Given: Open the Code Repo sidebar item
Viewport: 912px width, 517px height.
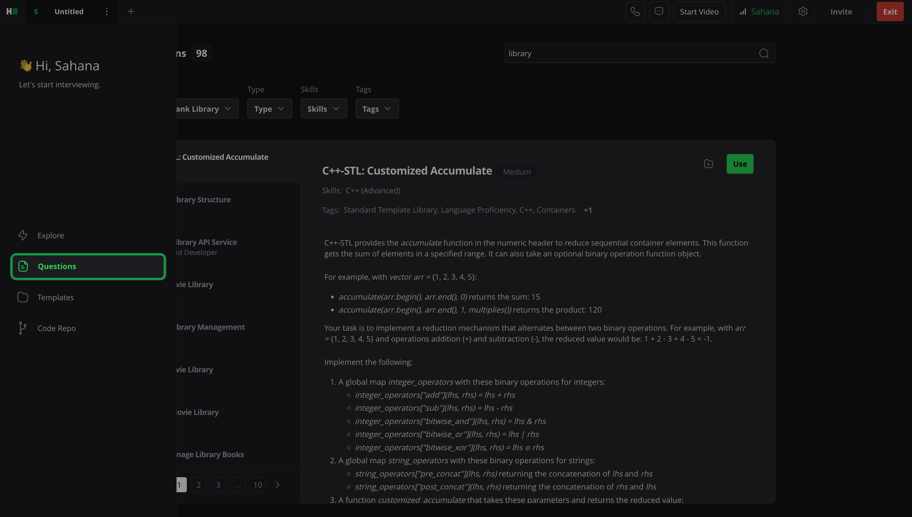Looking at the screenshot, I should [56, 328].
